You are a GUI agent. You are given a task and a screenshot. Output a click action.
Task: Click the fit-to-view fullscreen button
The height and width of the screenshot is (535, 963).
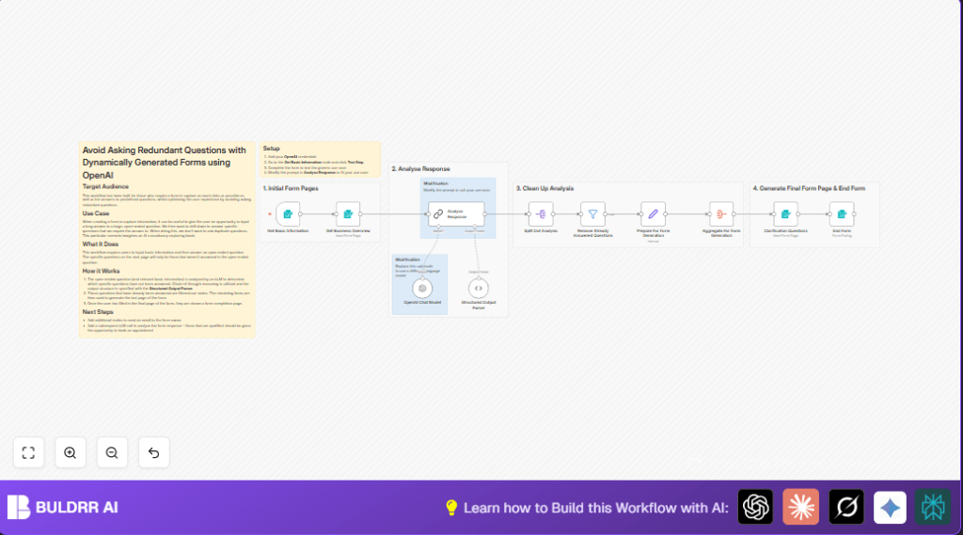(x=28, y=452)
